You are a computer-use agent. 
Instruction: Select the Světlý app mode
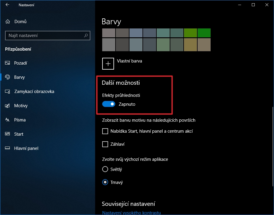tap(105, 169)
